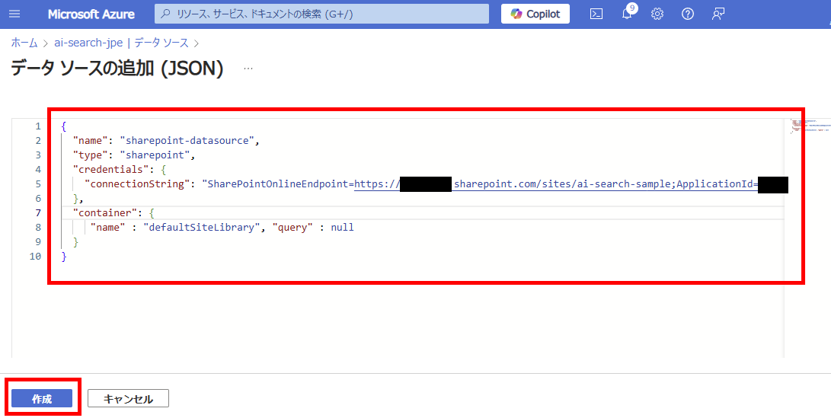831x418 pixels.
Task: Click the resource search box
Action: tap(321, 14)
